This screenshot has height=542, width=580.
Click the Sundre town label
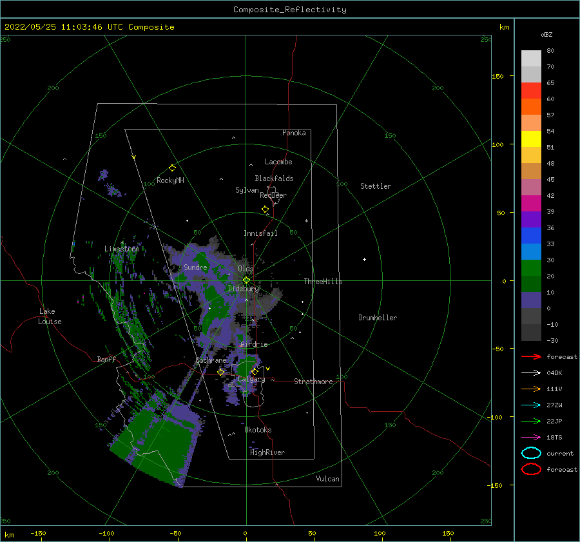click(195, 267)
